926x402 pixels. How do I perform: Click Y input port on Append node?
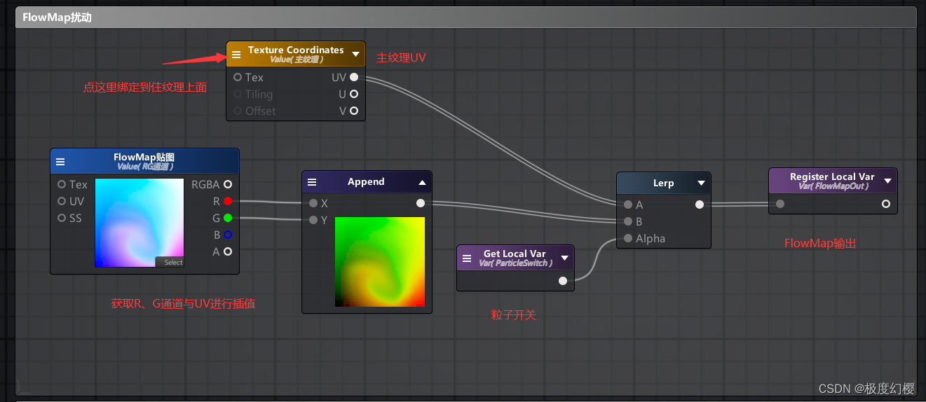313,221
